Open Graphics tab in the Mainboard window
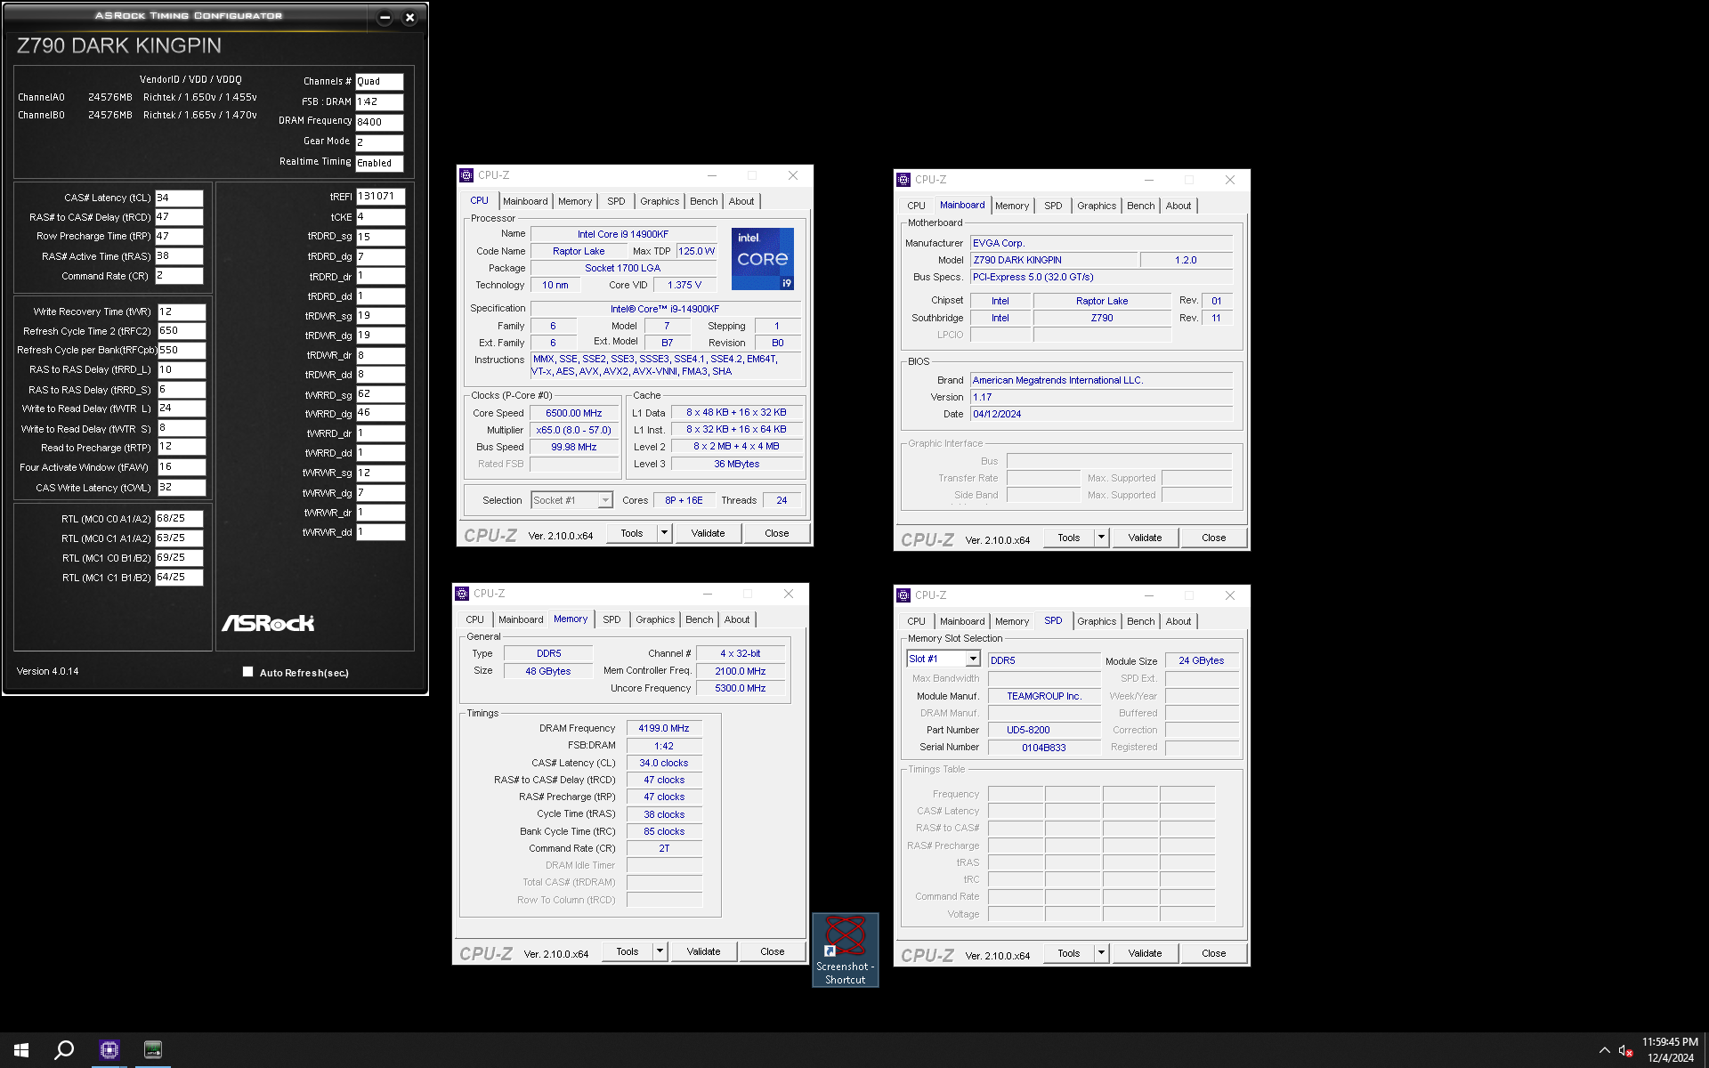Viewport: 1709px width, 1068px height. click(1097, 206)
